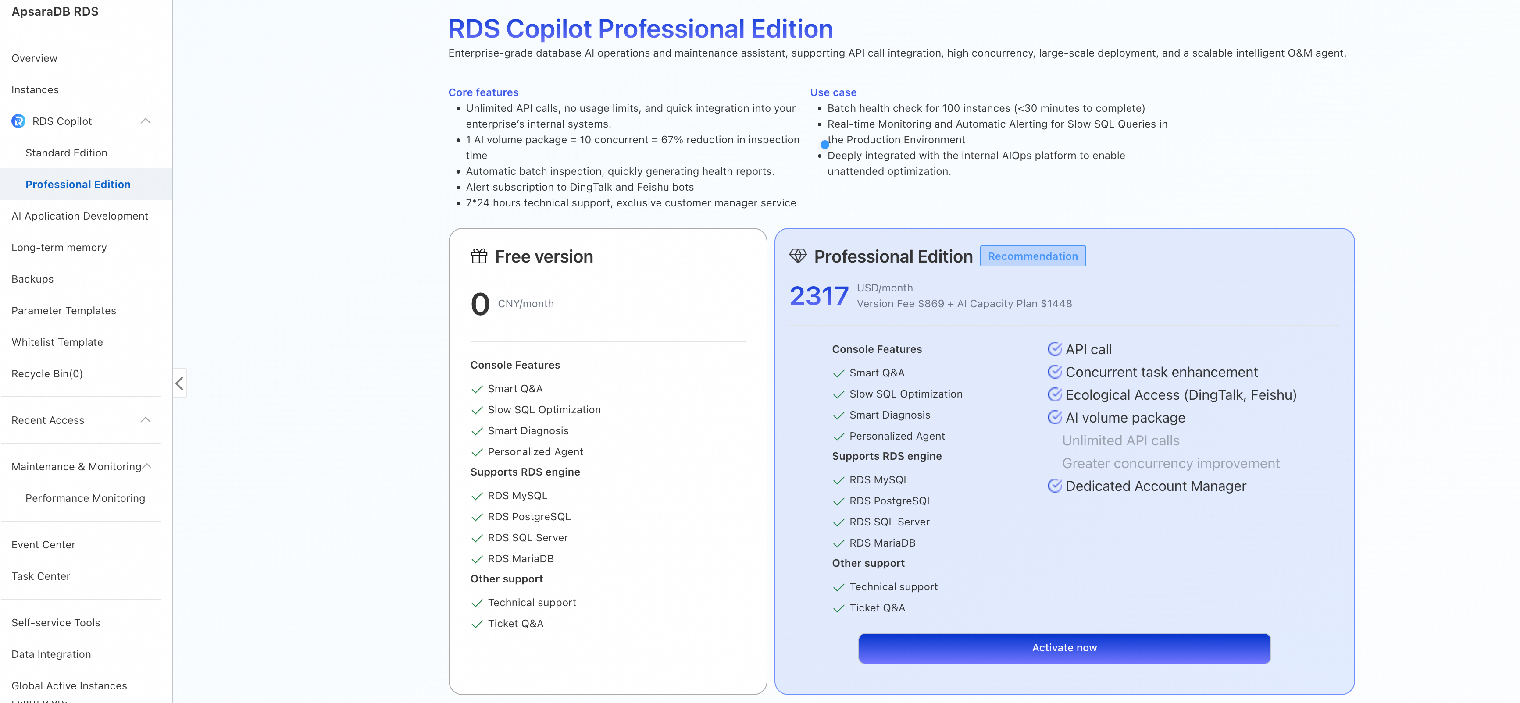Open Recycle Bin(0)
Viewport: 1520px width, 703px height.
point(47,373)
